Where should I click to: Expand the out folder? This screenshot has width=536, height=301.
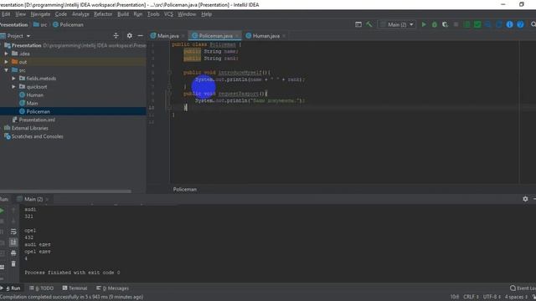(x=7, y=62)
